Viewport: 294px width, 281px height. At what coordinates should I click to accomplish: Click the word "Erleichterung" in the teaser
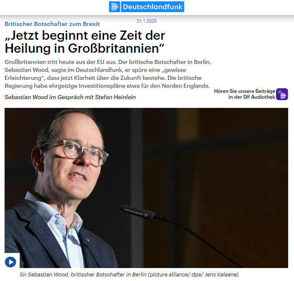[x=23, y=78]
